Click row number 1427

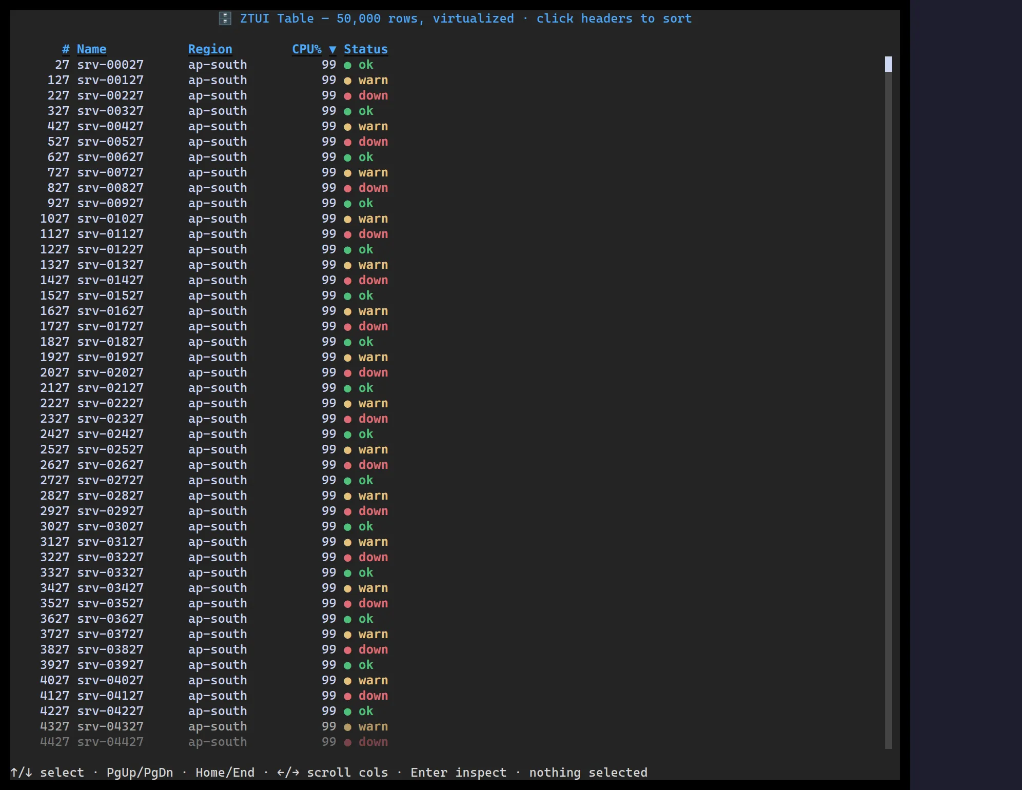(x=55, y=280)
